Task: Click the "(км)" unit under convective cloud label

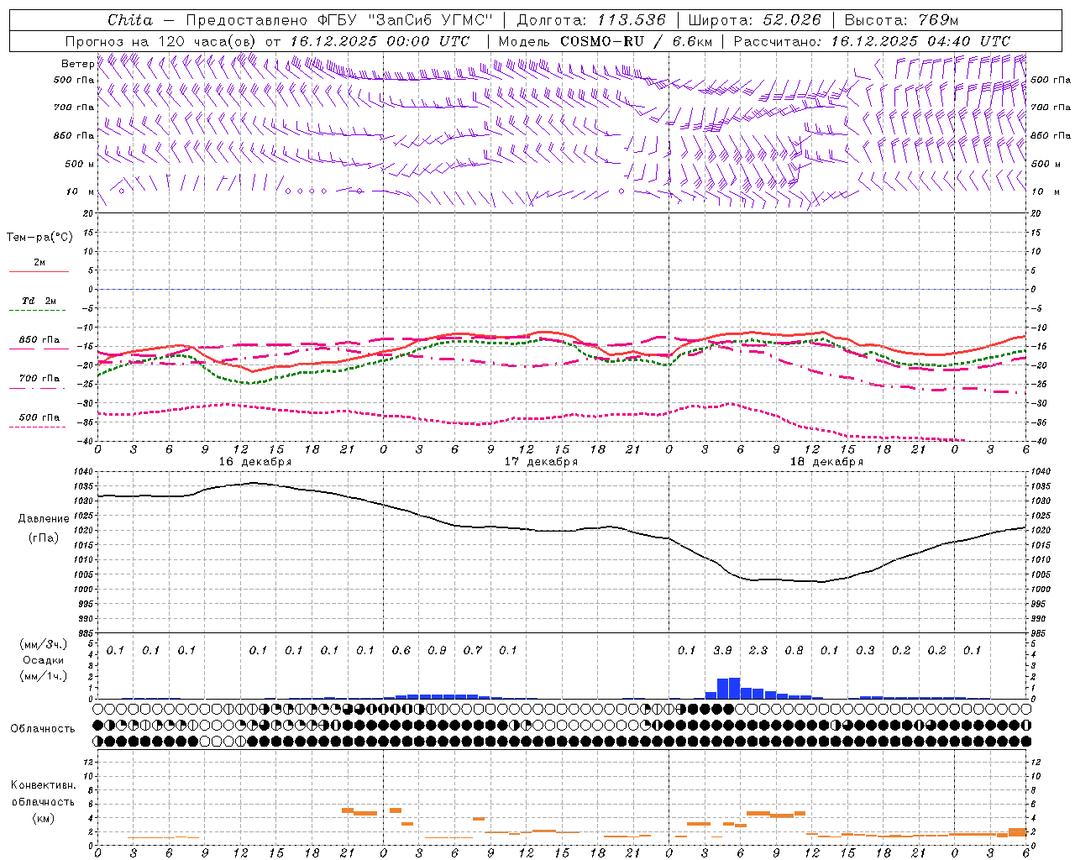Action: (43, 818)
